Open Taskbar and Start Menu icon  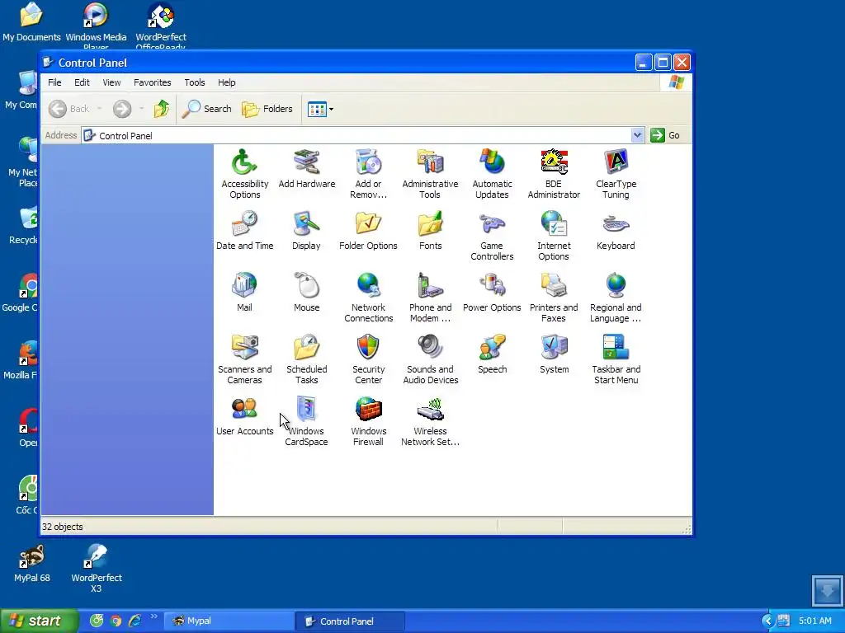pos(616,359)
